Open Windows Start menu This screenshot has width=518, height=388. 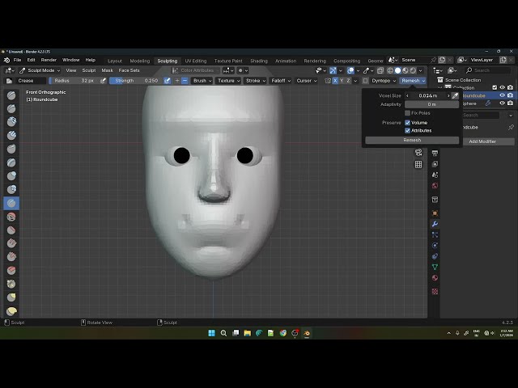[211, 333]
